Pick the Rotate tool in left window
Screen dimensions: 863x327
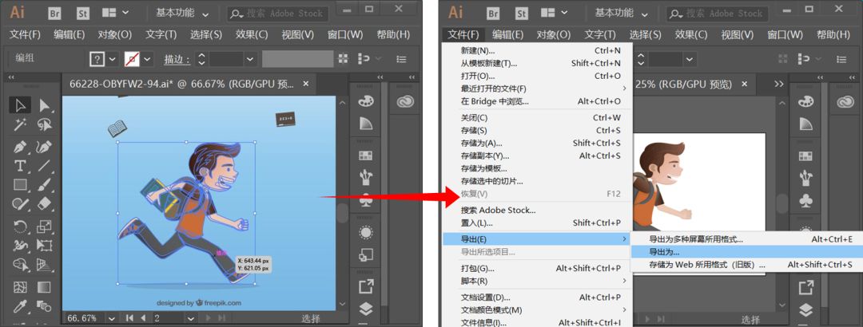pyautogui.click(x=20, y=226)
